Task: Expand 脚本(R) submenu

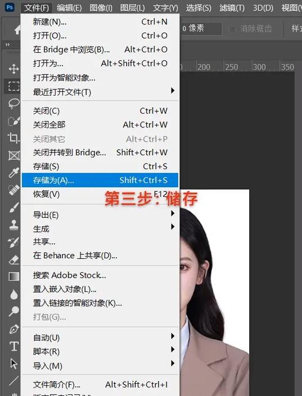Action: [x=100, y=352]
